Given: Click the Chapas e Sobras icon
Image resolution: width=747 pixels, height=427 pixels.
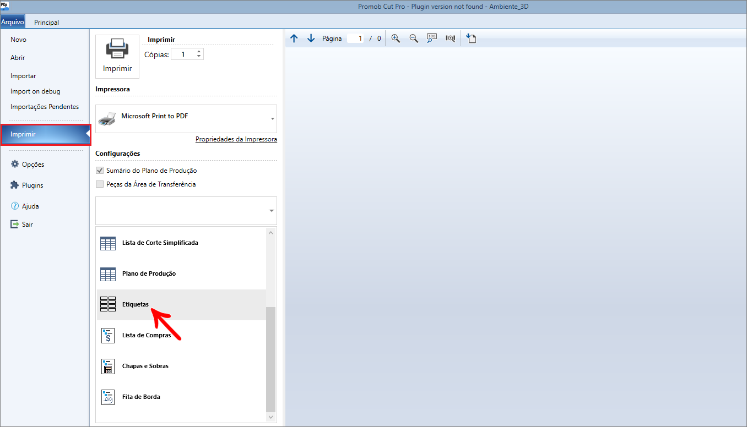Looking at the screenshot, I should [x=108, y=366].
